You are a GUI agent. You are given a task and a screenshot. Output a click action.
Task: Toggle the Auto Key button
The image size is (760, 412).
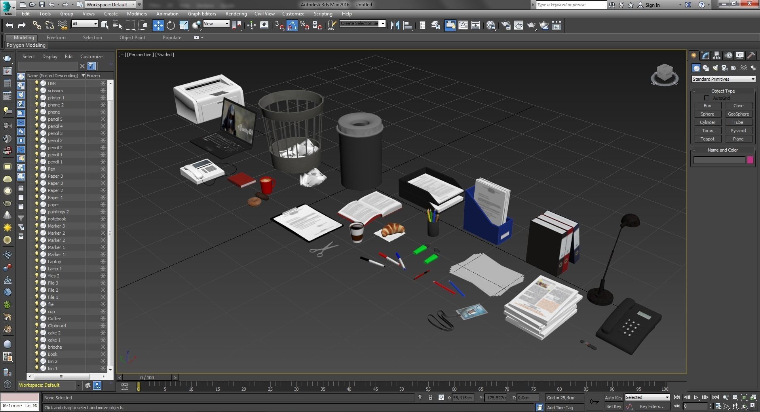pos(613,398)
